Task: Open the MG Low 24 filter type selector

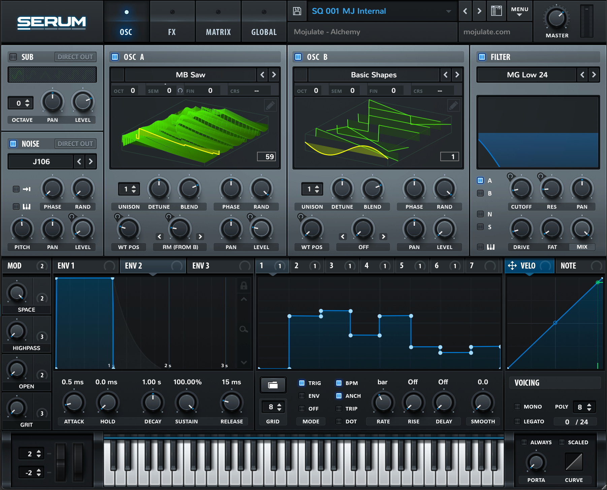Action: 527,75
